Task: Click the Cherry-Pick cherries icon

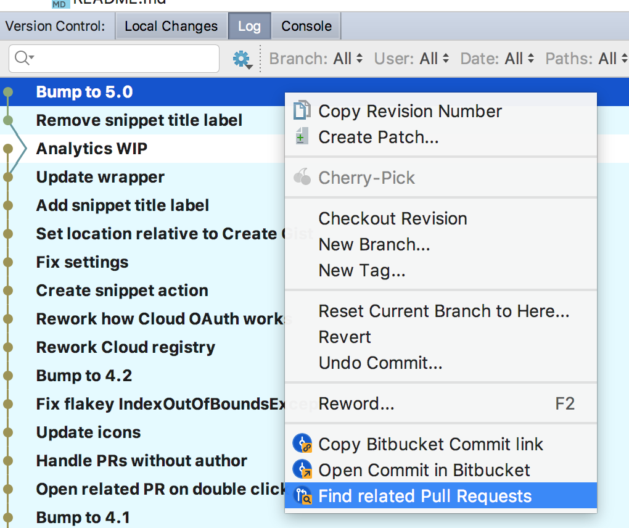Action: click(302, 176)
